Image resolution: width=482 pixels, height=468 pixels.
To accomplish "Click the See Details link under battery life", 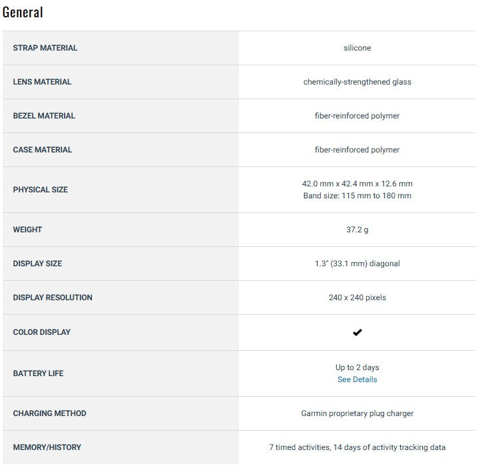I will [x=357, y=379].
